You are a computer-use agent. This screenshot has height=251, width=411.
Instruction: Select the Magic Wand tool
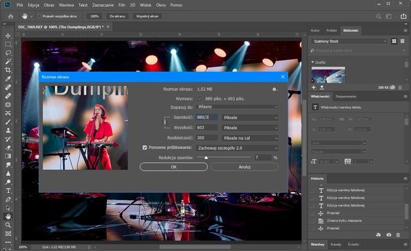point(8,61)
